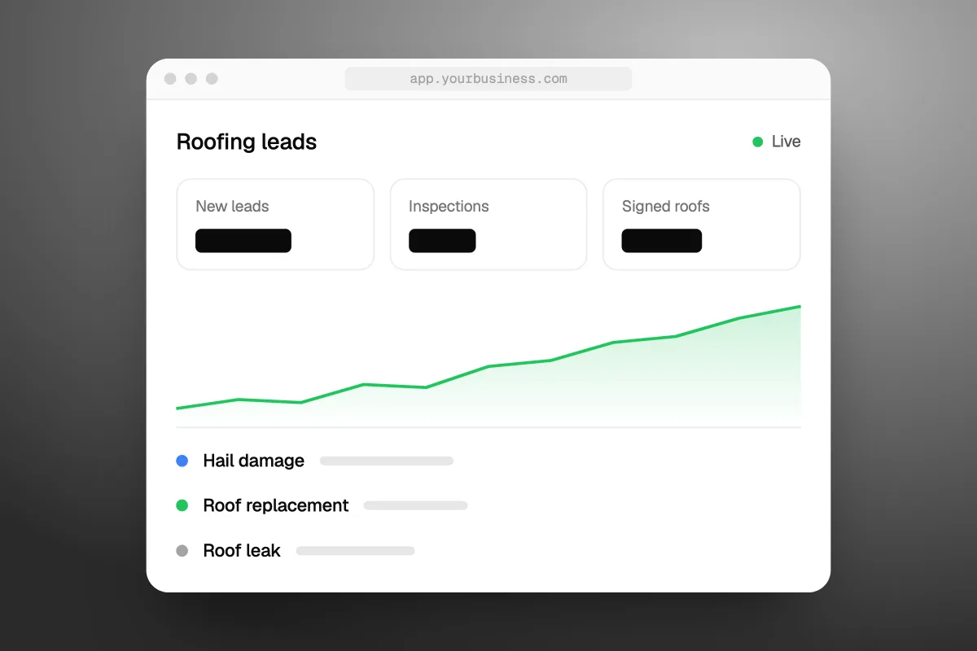Open the New leads card
The height and width of the screenshot is (651, 977).
(275, 225)
